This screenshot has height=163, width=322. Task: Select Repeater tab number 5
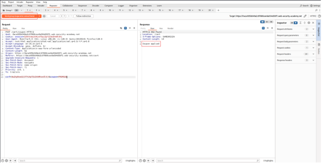pos(64,10)
